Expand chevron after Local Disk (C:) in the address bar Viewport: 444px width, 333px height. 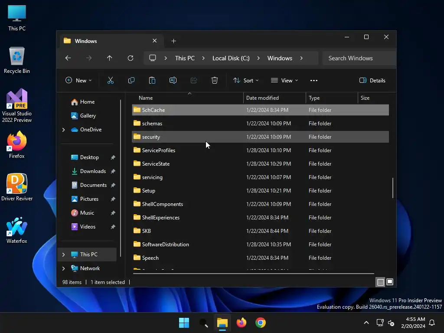pyautogui.click(x=258, y=58)
